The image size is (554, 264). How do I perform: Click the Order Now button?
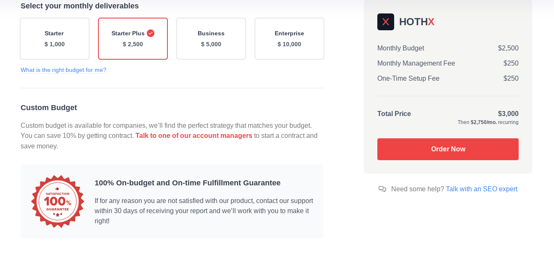point(448,149)
